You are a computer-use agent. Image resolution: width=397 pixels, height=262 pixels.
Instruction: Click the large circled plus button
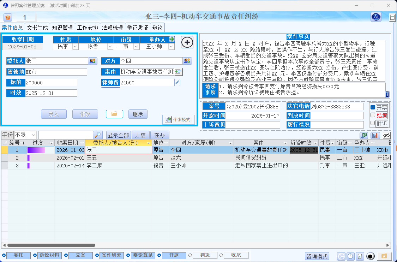[x=187, y=42]
